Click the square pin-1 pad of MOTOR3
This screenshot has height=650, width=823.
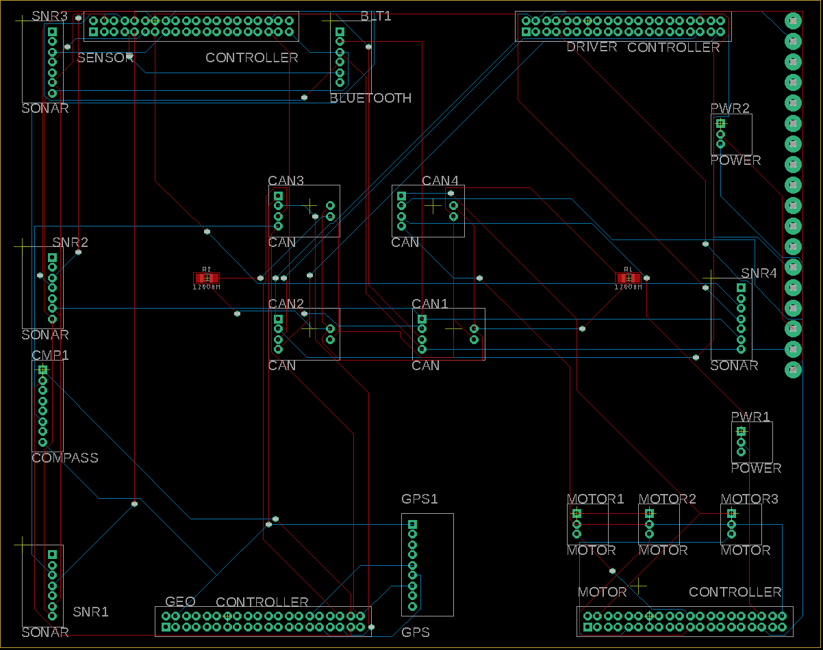point(731,513)
